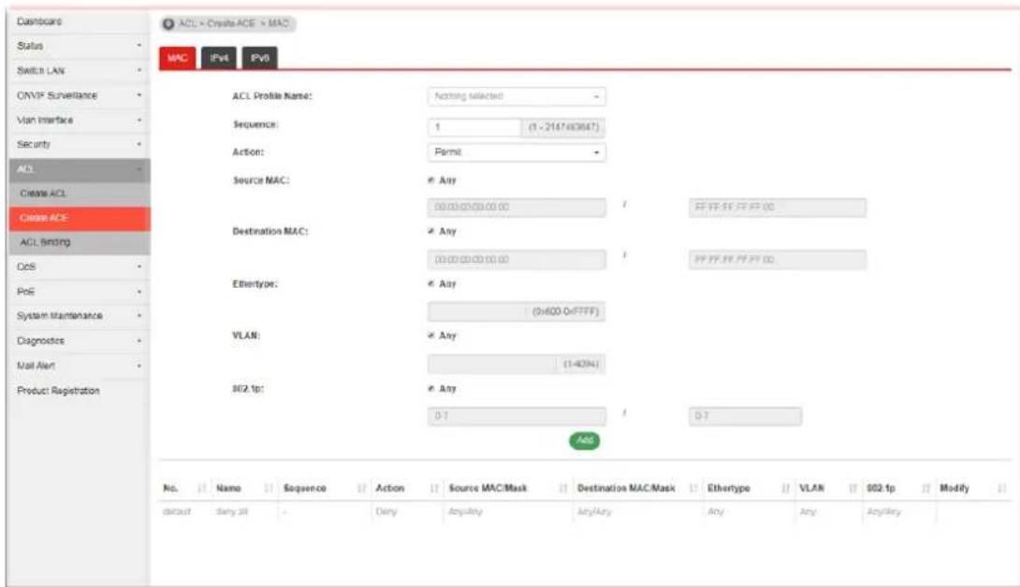Click the 802.1p mask field
The height and width of the screenshot is (587, 1020).
(x=745, y=416)
